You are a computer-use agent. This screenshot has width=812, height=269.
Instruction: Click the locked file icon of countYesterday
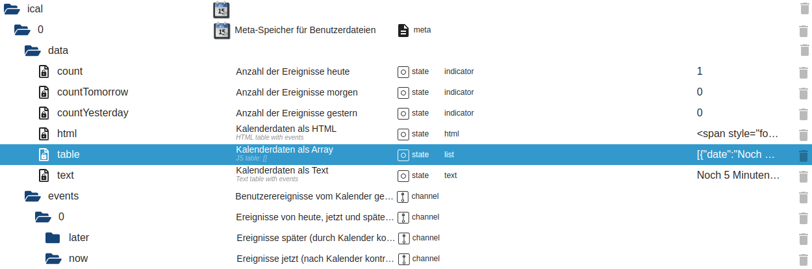[44, 113]
